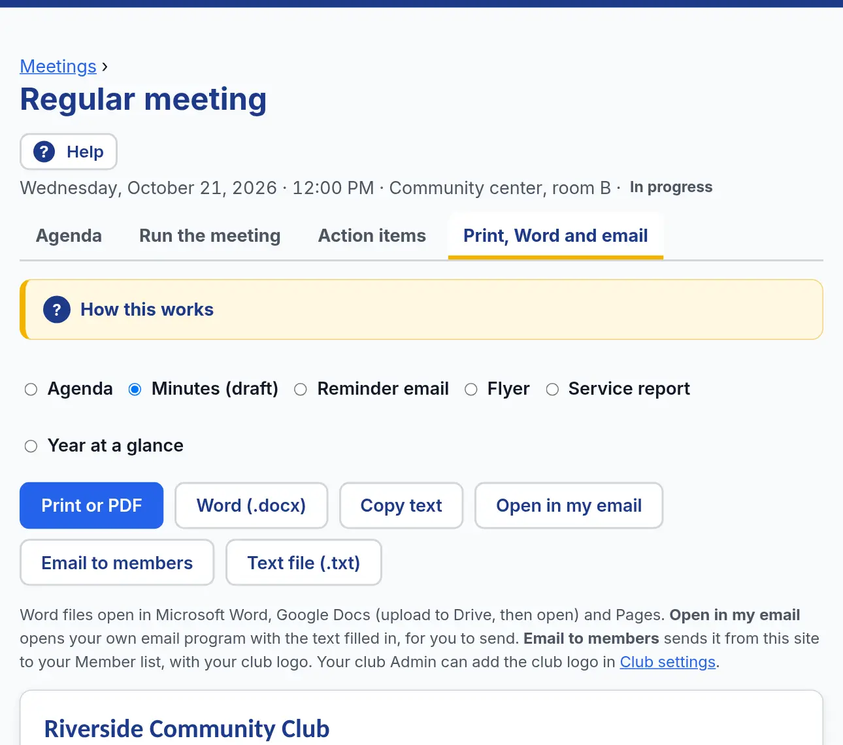Click the question mark icon beside How this works
The height and width of the screenshot is (745, 843).
57,310
